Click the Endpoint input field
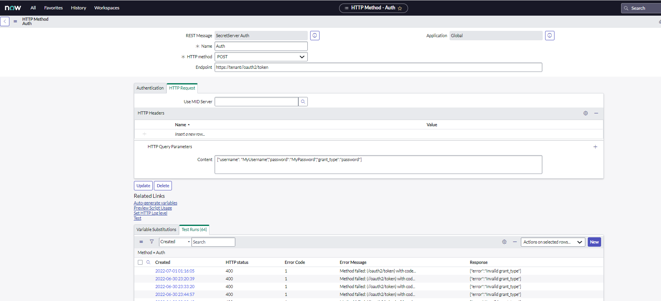The width and height of the screenshot is (661, 301). click(378, 67)
